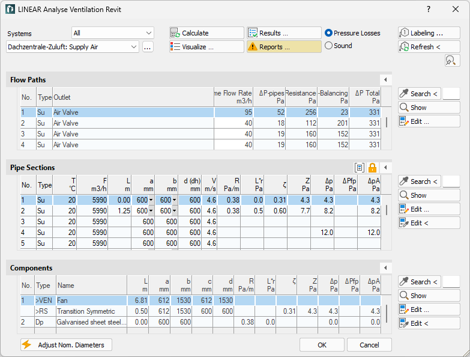
Task: Click Edit ... in Pipe Sections side panel
Action: (429, 209)
